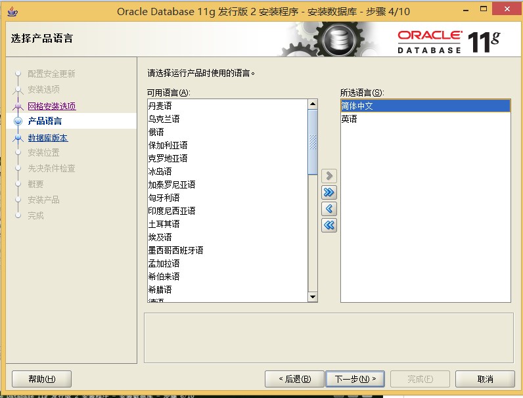Click the available languages scrollbar thumb
Image resolution: width=523 pixels, height=398 pixels.
pyautogui.click(x=313, y=141)
